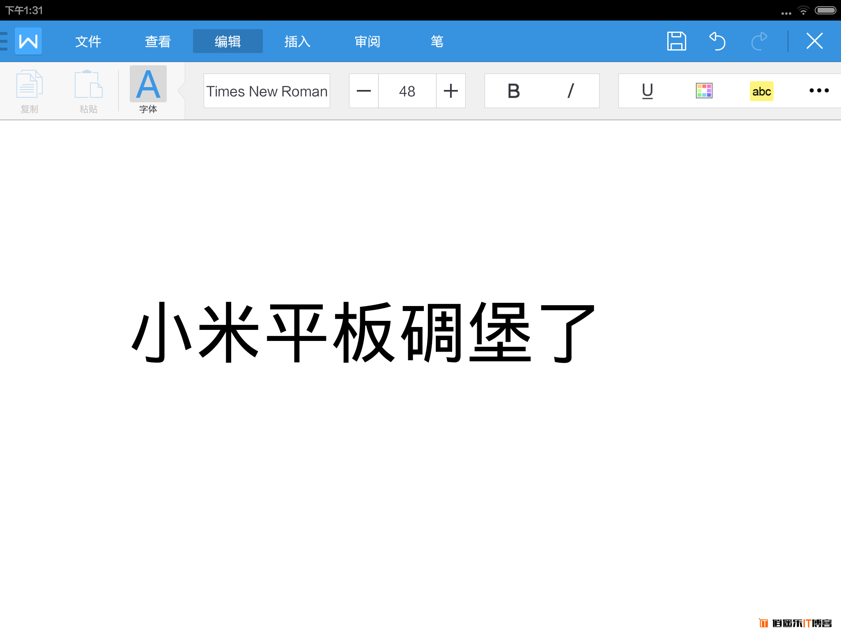Open the 笔 pen tab
841x631 pixels.
click(437, 41)
